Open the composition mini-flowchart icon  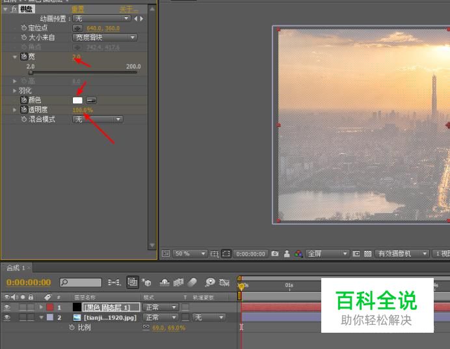[114, 283]
